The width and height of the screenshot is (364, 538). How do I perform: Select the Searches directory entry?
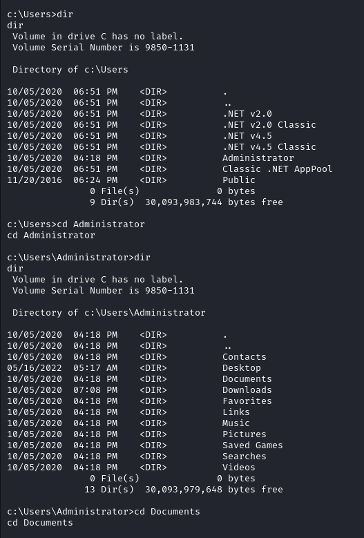(x=245, y=457)
